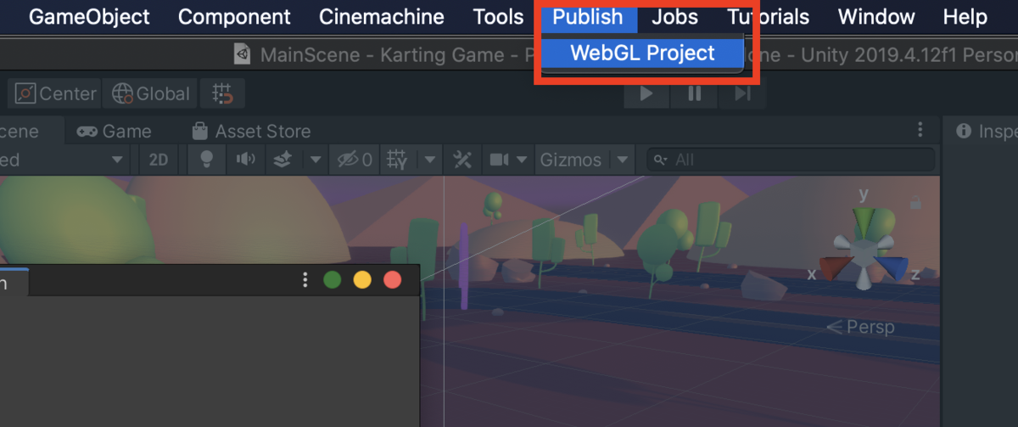Open the Window menu

point(875,17)
